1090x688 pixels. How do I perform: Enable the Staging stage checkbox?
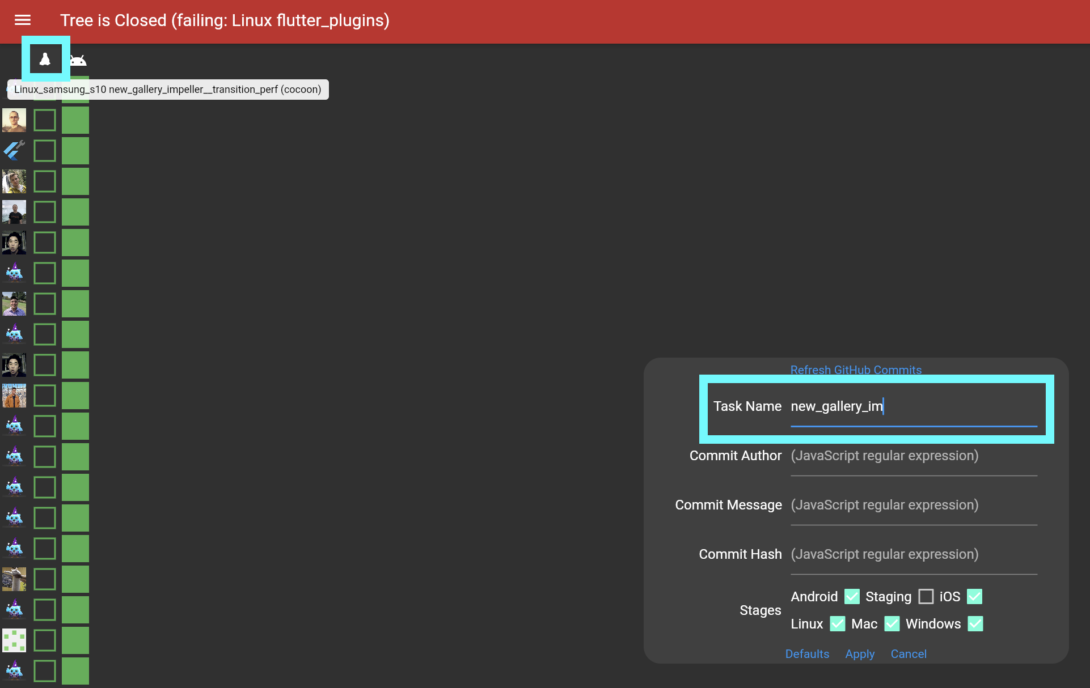(x=926, y=596)
